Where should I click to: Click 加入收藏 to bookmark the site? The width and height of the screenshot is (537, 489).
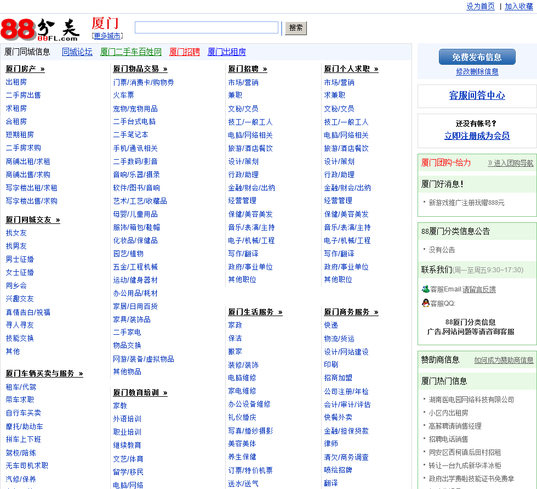pyautogui.click(x=519, y=6)
